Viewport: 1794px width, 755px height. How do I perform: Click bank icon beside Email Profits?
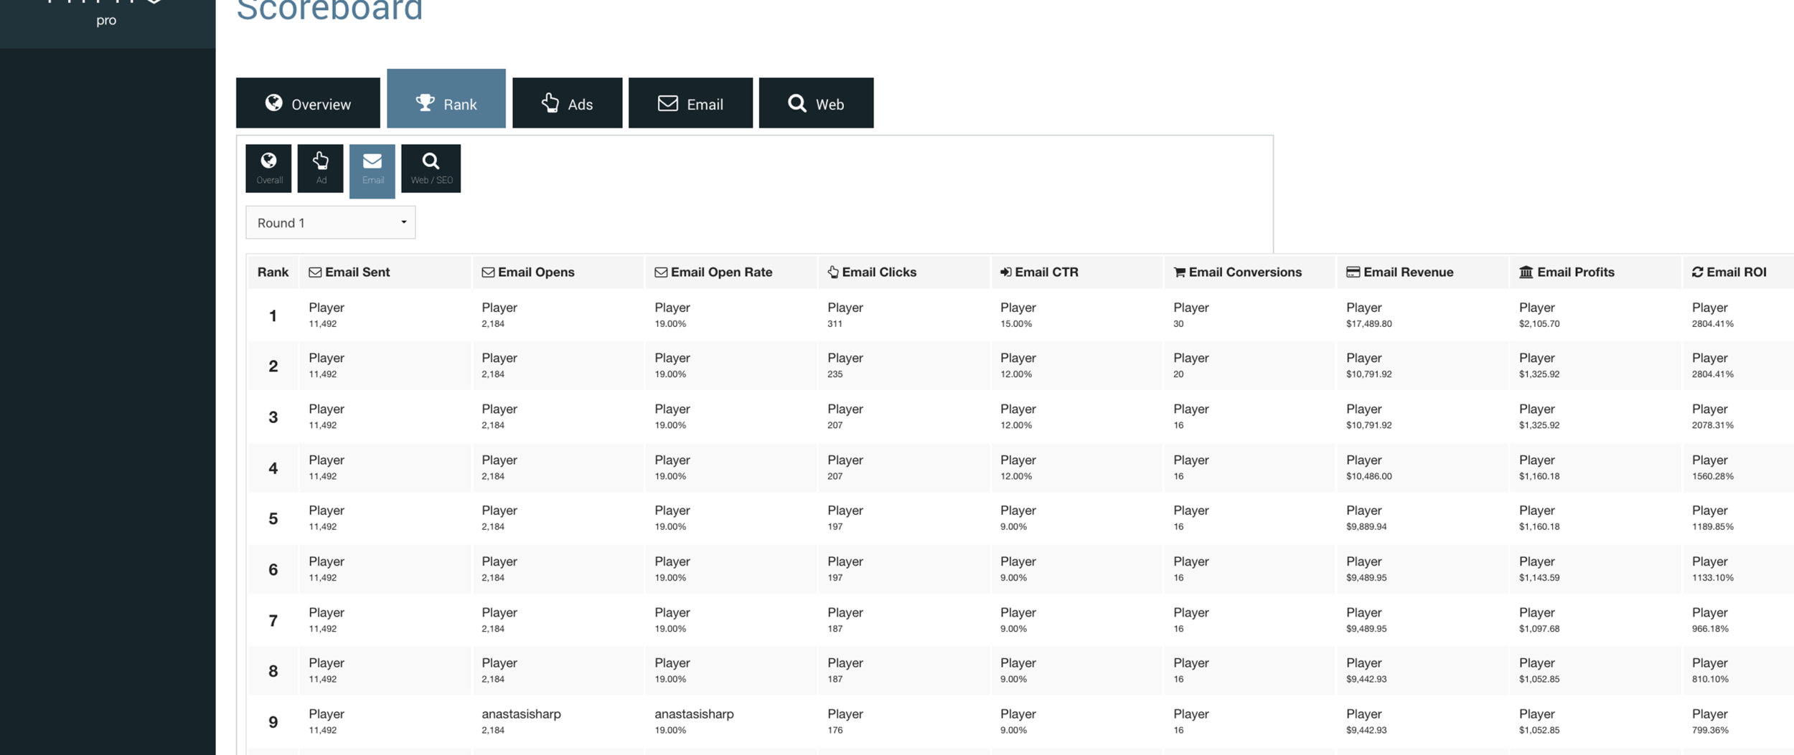point(1526,272)
